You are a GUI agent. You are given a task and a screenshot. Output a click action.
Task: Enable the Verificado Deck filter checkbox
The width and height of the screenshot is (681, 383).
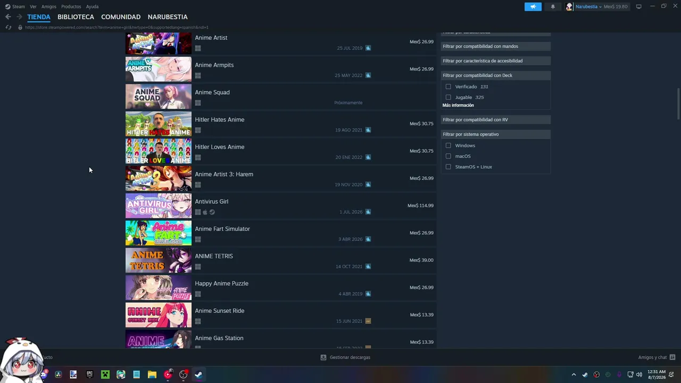pos(449,87)
